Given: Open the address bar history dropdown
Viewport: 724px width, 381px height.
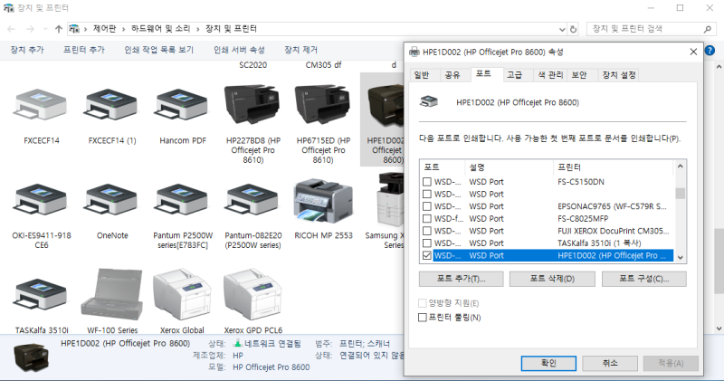Looking at the screenshot, I should pos(562,29).
